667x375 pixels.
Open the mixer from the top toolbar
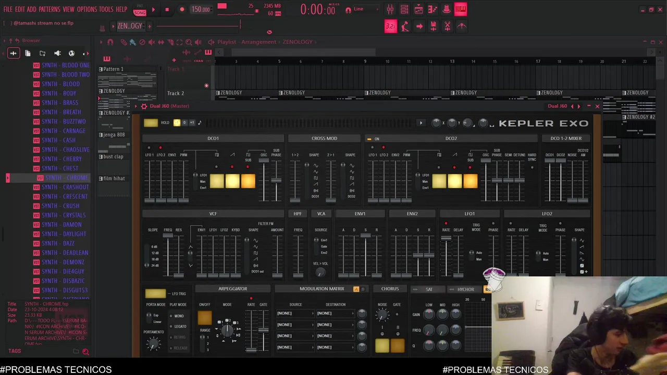pyautogui.click(x=390, y=9)
